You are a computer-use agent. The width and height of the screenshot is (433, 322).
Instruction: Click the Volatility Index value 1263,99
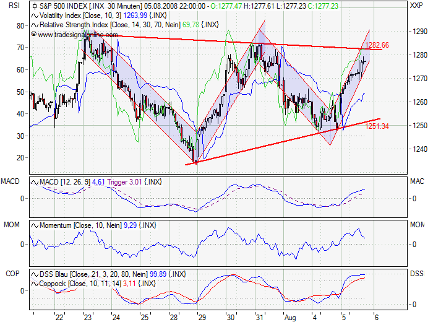135,15
